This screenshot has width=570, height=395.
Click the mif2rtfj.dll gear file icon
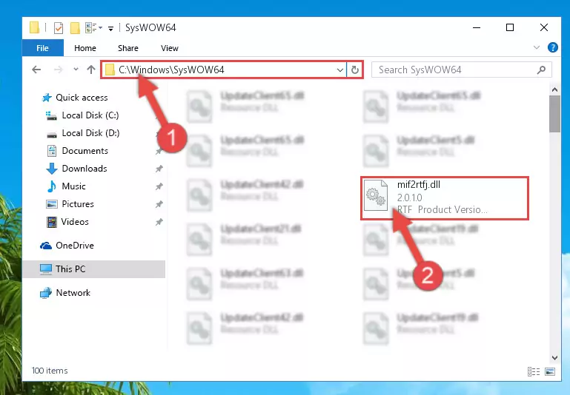376,195
